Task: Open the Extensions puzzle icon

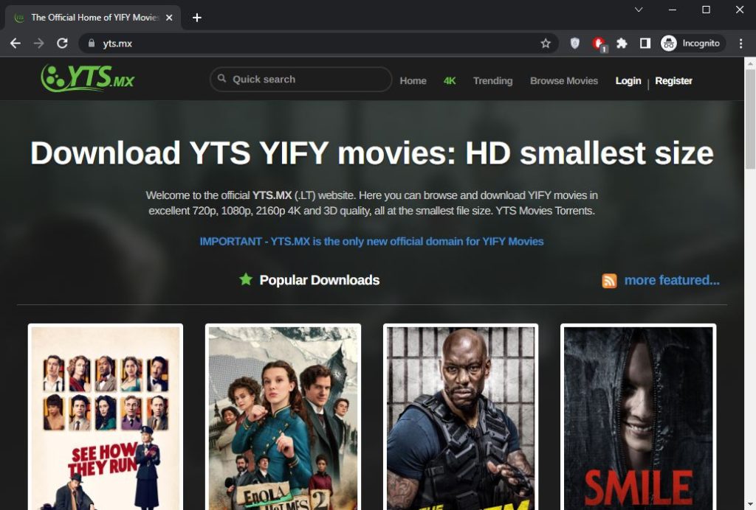Action: click(622, 43)
